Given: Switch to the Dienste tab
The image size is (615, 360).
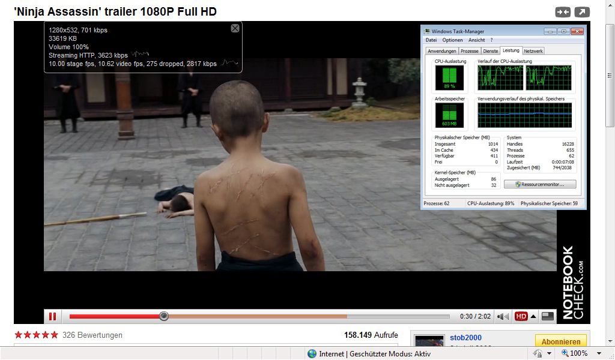Looking at the screenshot, I should click(x=490, y=51).
